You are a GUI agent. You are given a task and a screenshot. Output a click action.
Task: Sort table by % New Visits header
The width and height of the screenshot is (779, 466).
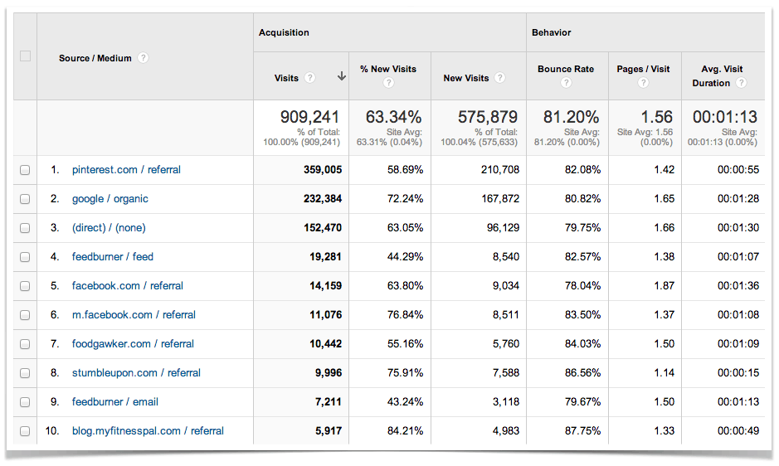[x=388, y=69]
